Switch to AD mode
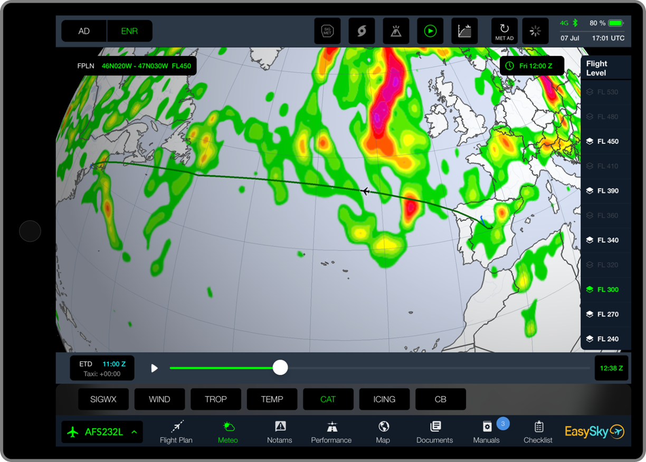Viewport: 646px width, 462px height. pos(84,31)
